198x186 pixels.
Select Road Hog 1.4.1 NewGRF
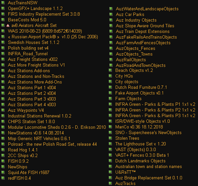[x=23, y=150]
